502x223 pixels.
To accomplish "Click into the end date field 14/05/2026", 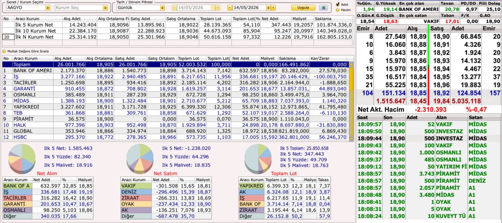I will (x=249, y=8).
